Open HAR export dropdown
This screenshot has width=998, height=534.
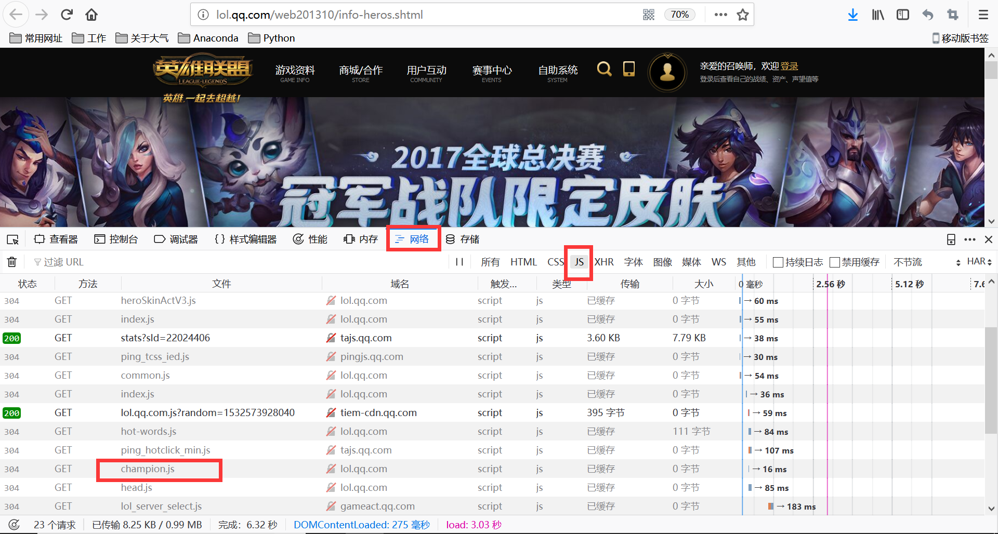pos(979,262)
